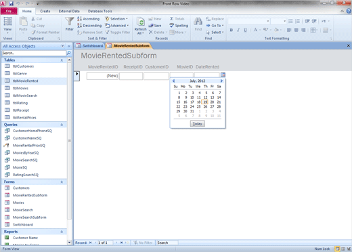The image size is (352, 252).
Task: Go to previous month in calendar
Action: (173, 81)
